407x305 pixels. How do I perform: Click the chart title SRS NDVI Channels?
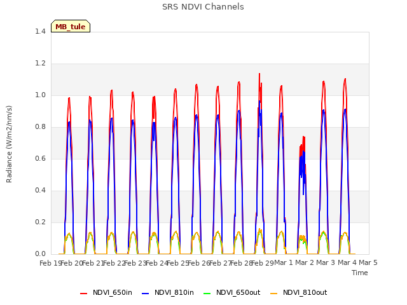click(x=203, y=7)
